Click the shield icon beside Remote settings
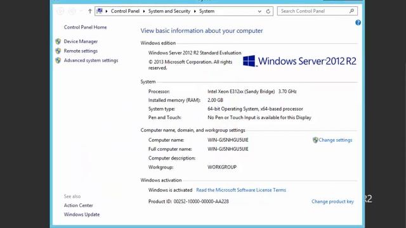The height and width of the screenshot is (228, 406). pyautogui.click(x=58, y=51)
